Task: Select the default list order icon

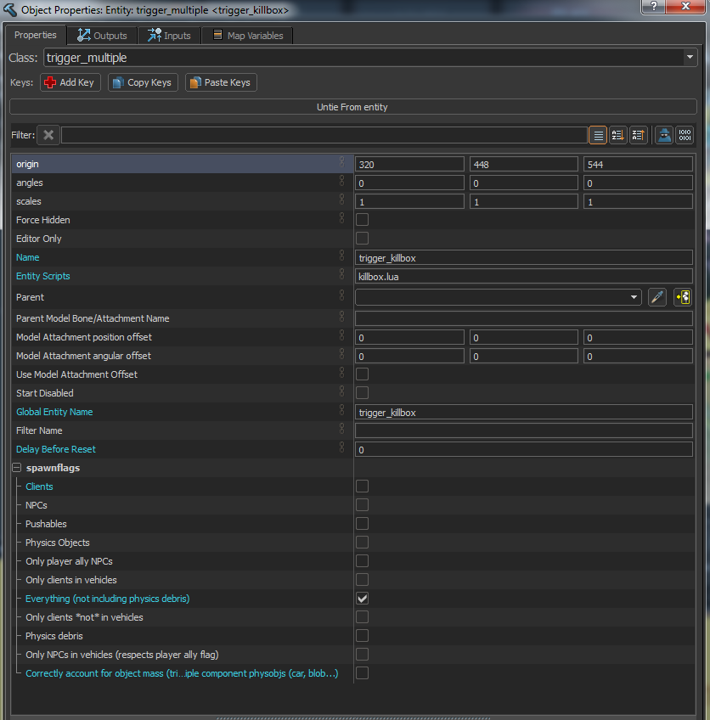Action: (x=598, y=135)
